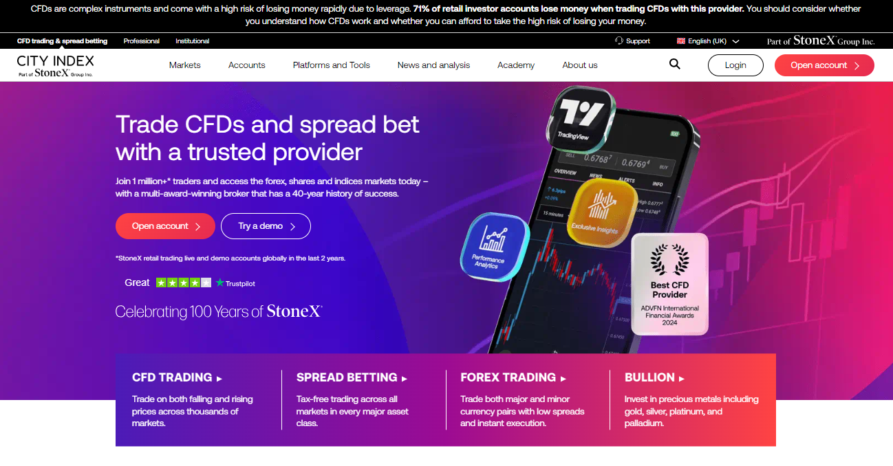Open the Markets menu
Screen dimensions: 893x466
coord(185,65)
